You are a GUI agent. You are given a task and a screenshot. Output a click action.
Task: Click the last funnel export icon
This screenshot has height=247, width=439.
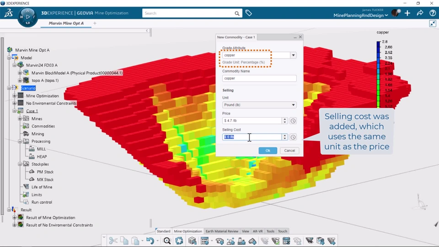[332, 241]
